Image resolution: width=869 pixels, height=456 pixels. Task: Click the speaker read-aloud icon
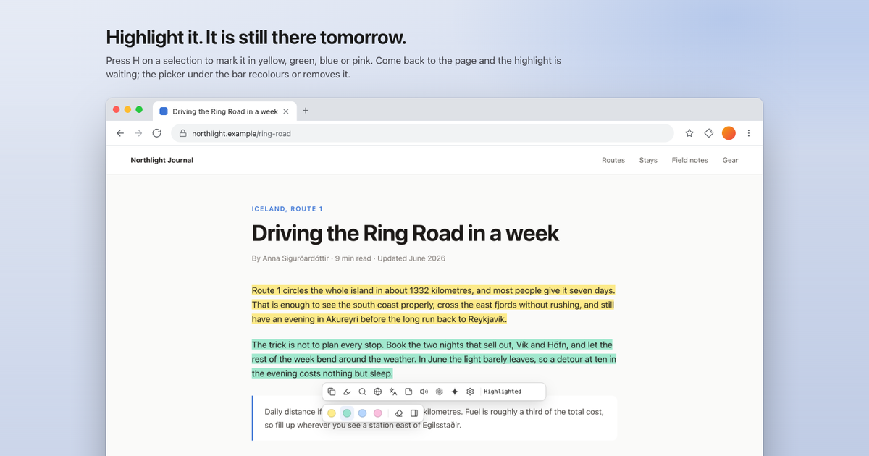tap(424, 392)
